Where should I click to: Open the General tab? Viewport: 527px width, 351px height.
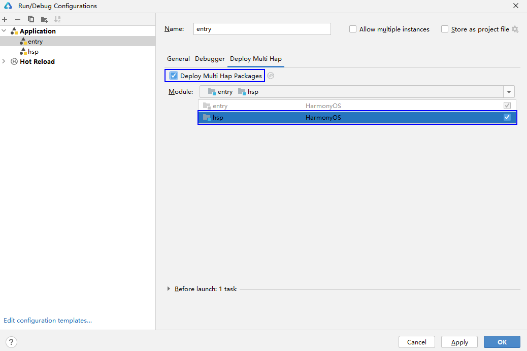(178, 59)
